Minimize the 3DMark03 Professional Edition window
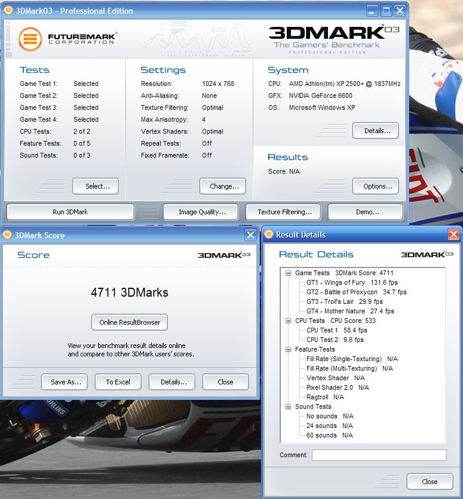Screen dimensions: 463x499 372,11
